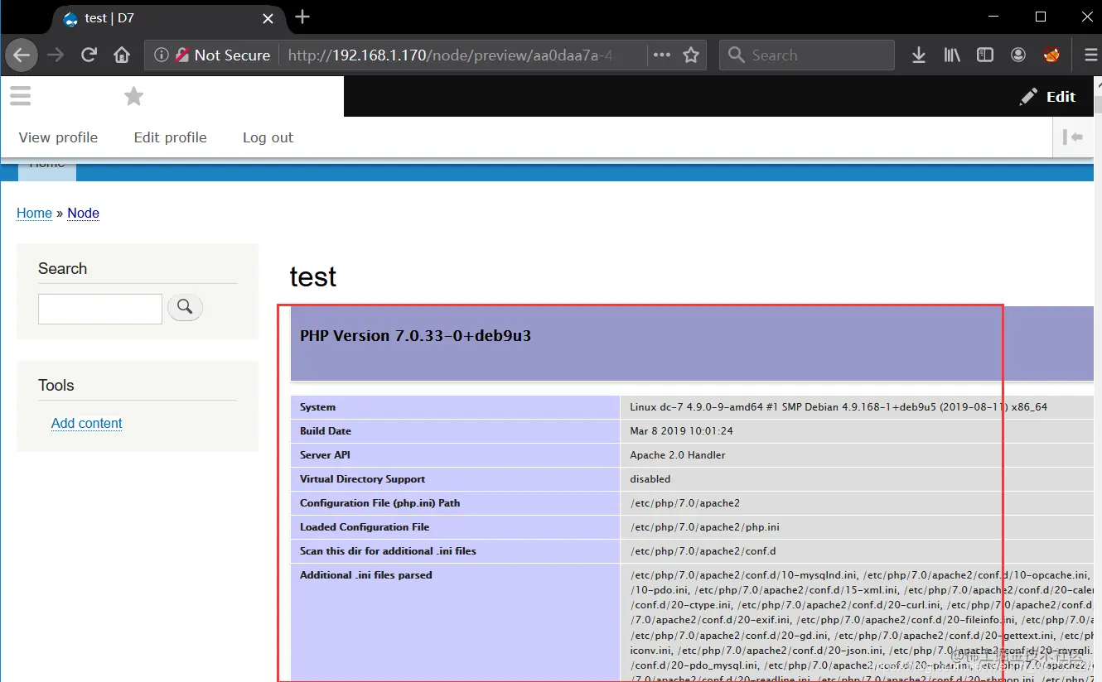Viewport: 1102px width, 682px height.
Task: Click the Log out link
Action: coord(268,137)
